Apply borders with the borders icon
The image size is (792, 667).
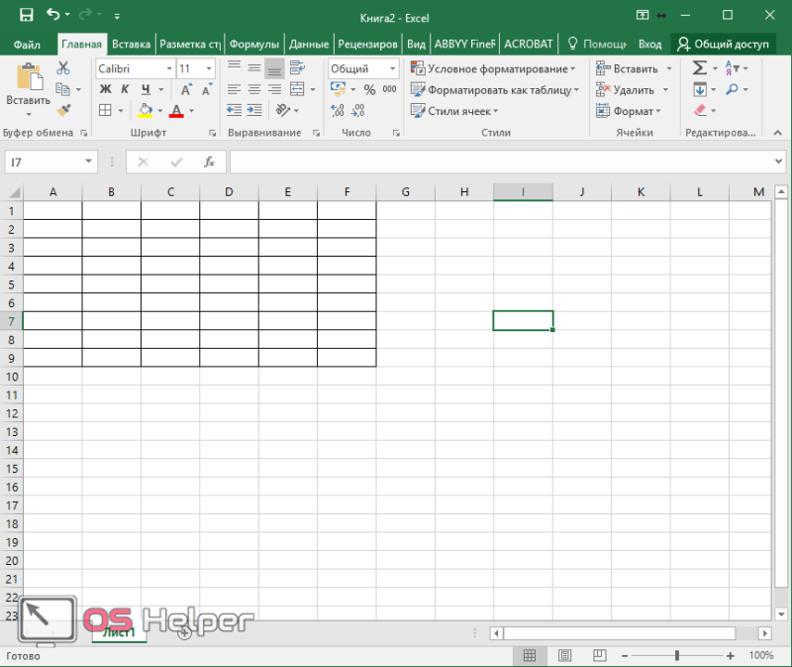coord(105,110)
